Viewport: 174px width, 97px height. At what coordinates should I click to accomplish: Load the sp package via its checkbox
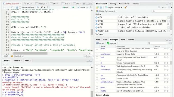pyautogui.click(x=97, y=75)
